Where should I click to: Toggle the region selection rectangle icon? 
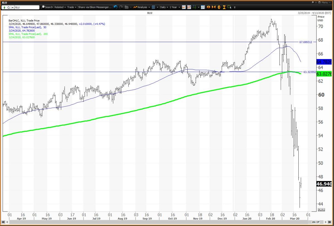click(230, 7)
